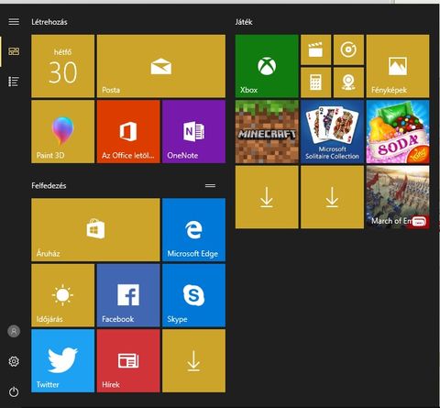Click the download tile below Solitaire Collection

tap(332, 197)
